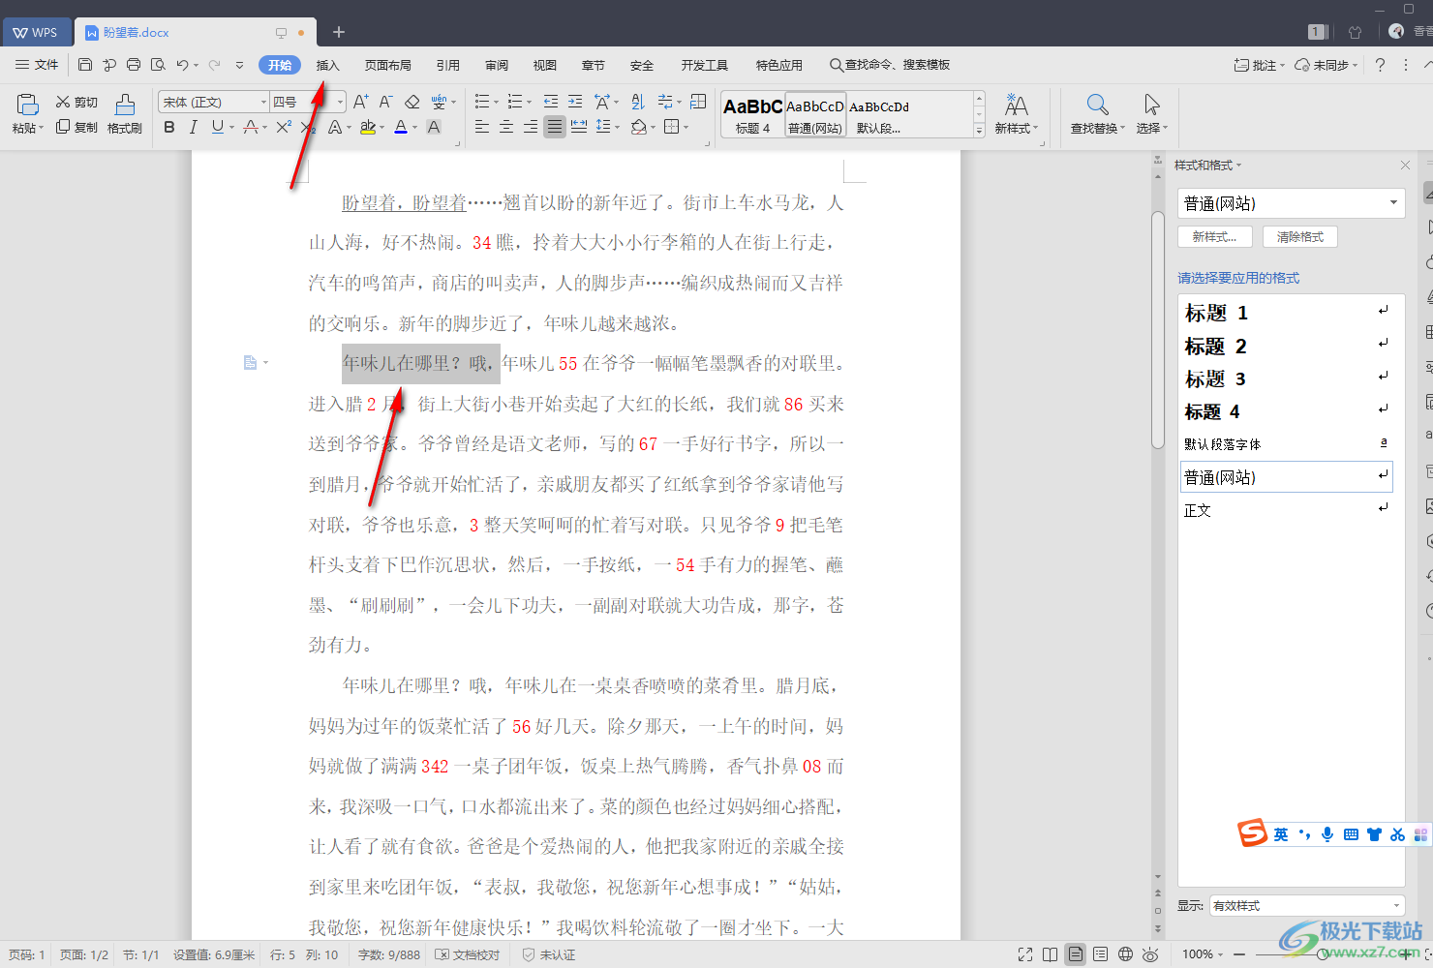Click the Phonetic Guide (wén) icon
Image resolution: width=1433 pixels, height=968 pixels.
point(439,102)
